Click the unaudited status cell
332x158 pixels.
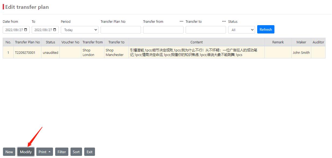tap(51, 52)
